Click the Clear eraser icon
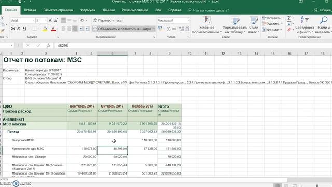This screenshot has height=187, width=332. pos(289,30)
